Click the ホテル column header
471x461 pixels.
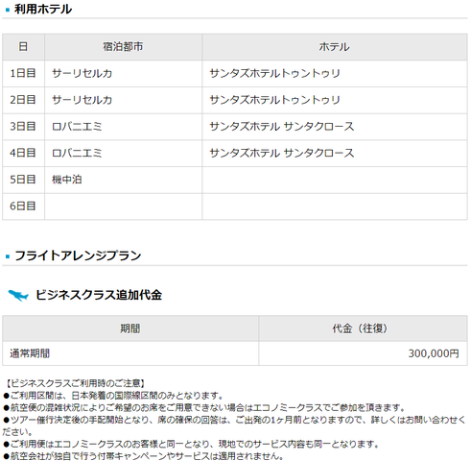(x=335, y=47)
